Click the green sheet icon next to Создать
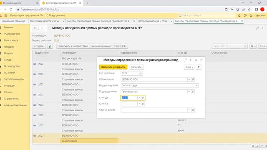Image resolution: width=267 pixels, height=150 pixels. 50,46
